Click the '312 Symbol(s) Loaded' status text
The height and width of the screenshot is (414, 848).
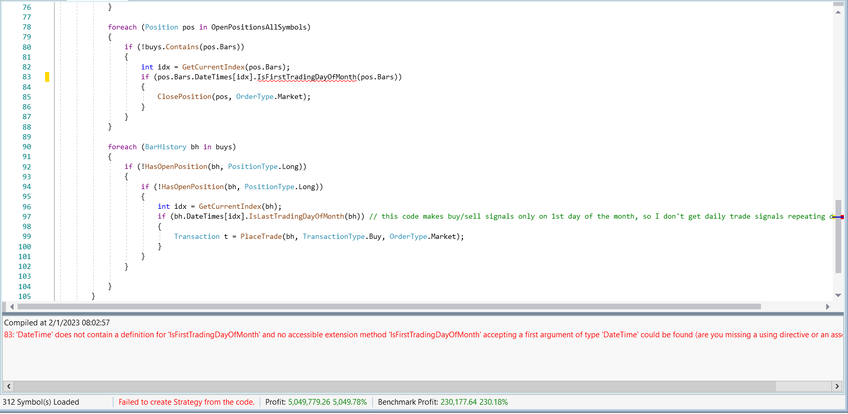click(x=41, y=402)
